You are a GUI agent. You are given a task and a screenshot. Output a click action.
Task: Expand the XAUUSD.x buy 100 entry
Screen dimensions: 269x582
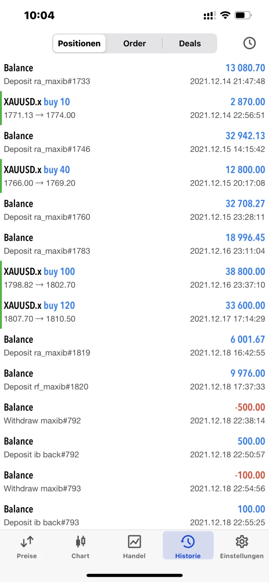tap(134, 278)
